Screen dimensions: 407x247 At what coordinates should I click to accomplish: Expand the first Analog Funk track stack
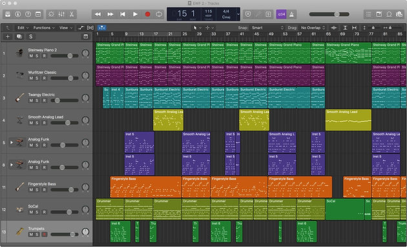[12, 142]
